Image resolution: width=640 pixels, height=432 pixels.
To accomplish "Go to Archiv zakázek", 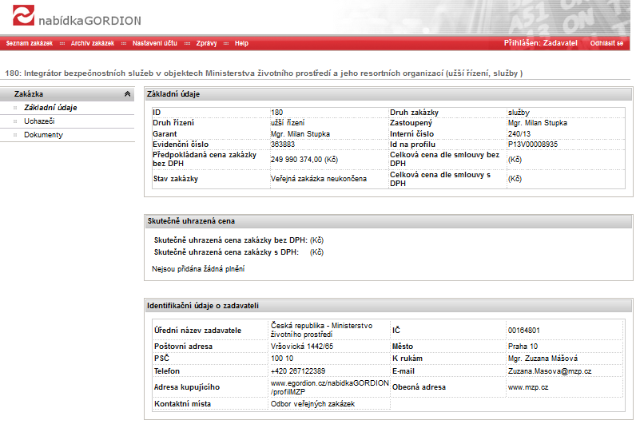I will pos(92,43).
